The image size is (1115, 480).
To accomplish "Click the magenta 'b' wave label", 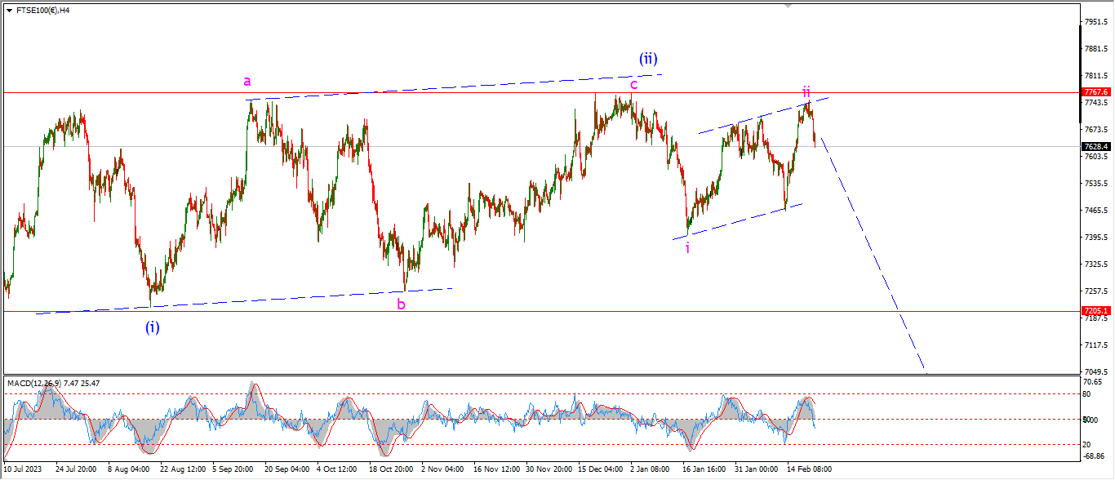I will tap(401, 304).
